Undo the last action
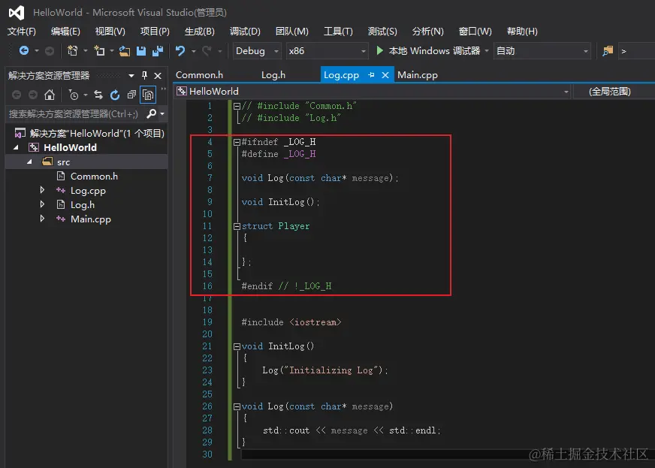Screen dimensions: 655x468 coord(180,51)
